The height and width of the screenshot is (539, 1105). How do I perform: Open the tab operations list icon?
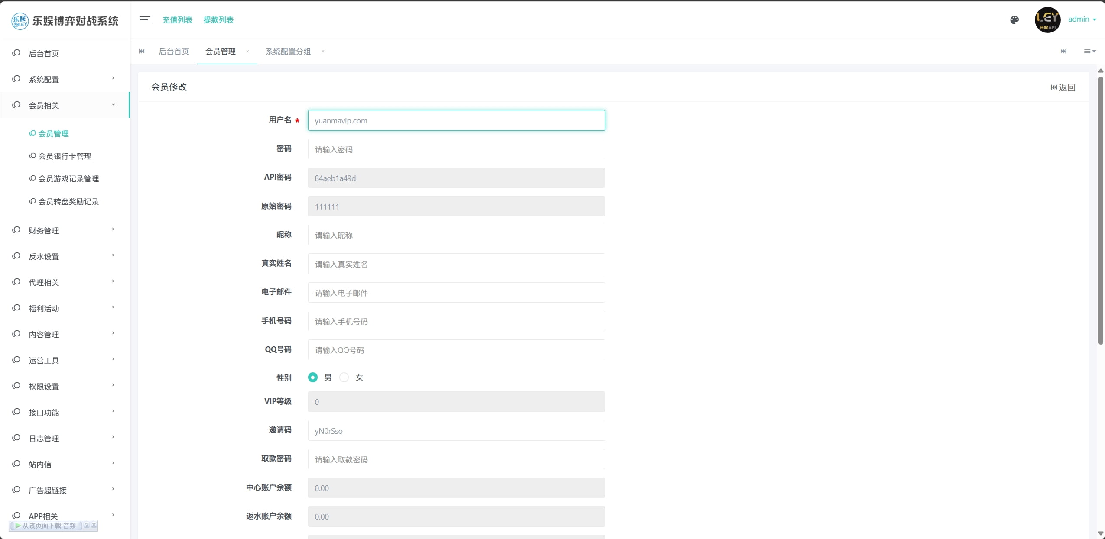[1089, 51]
